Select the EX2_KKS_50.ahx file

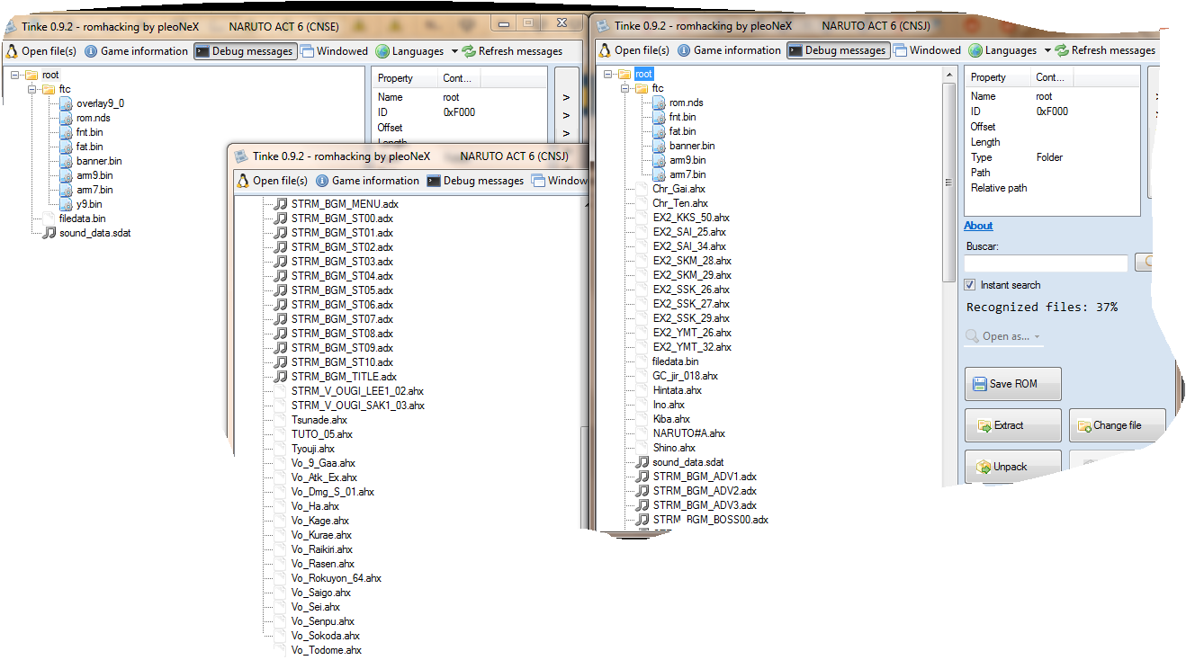(x=691, y=218)
